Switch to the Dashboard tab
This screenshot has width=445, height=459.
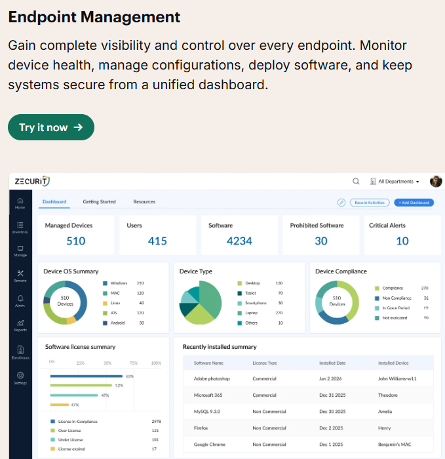click(54, 202)
